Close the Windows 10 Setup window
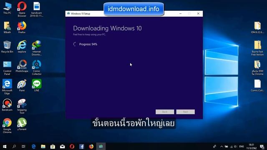This screenshot has height=150, width=267. pyautogui.click(x=198, y=14)
